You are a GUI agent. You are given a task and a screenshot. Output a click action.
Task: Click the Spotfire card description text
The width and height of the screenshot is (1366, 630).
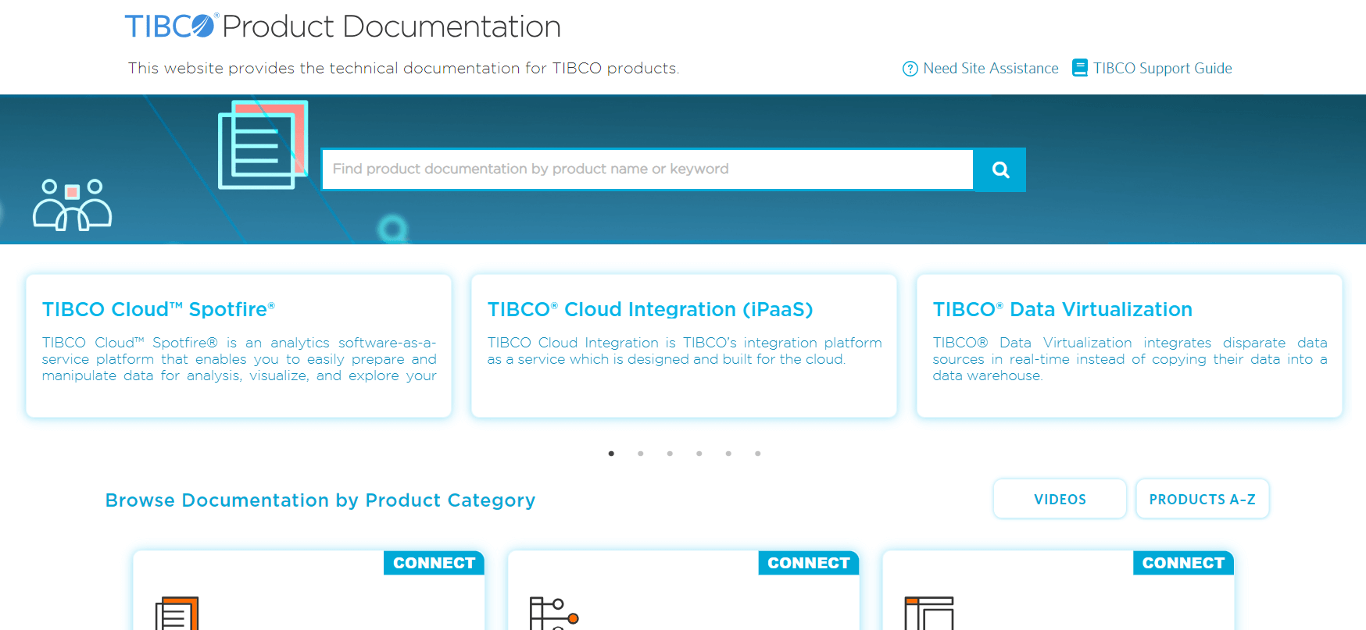pos(239,359)
